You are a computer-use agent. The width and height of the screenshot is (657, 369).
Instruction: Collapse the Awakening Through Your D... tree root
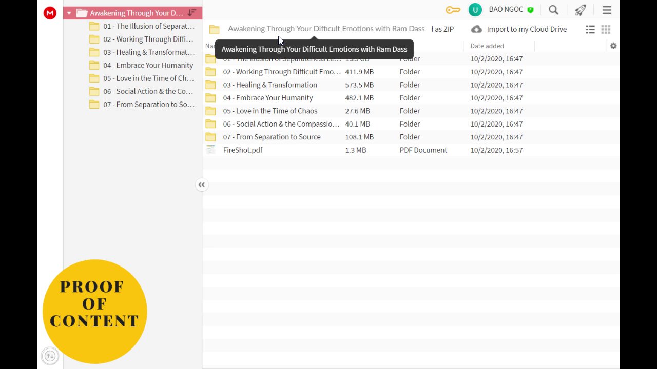pos(69,13)
